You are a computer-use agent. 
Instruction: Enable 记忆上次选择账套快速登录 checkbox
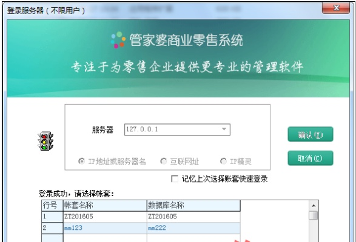click(x=175, y=179)
